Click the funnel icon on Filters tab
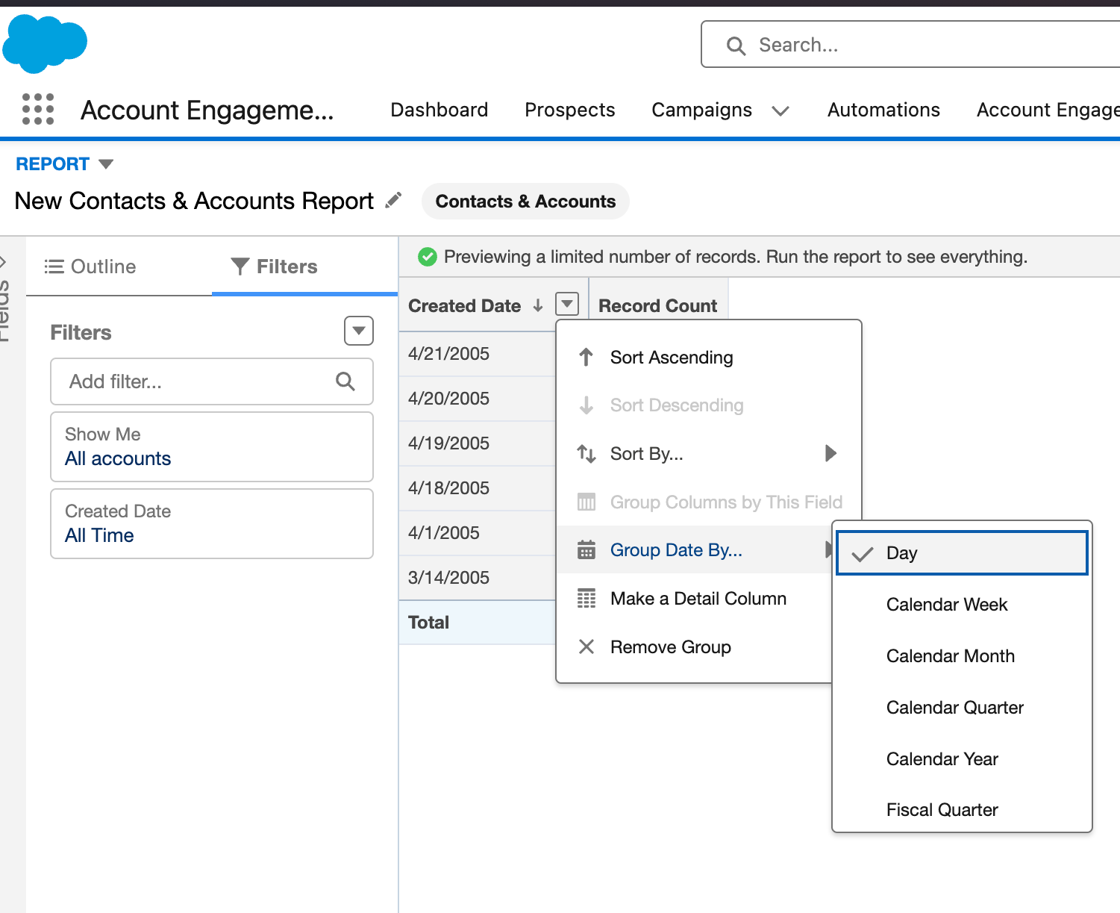The height and width of the screenshot is (913, 1120). point(240,267)
